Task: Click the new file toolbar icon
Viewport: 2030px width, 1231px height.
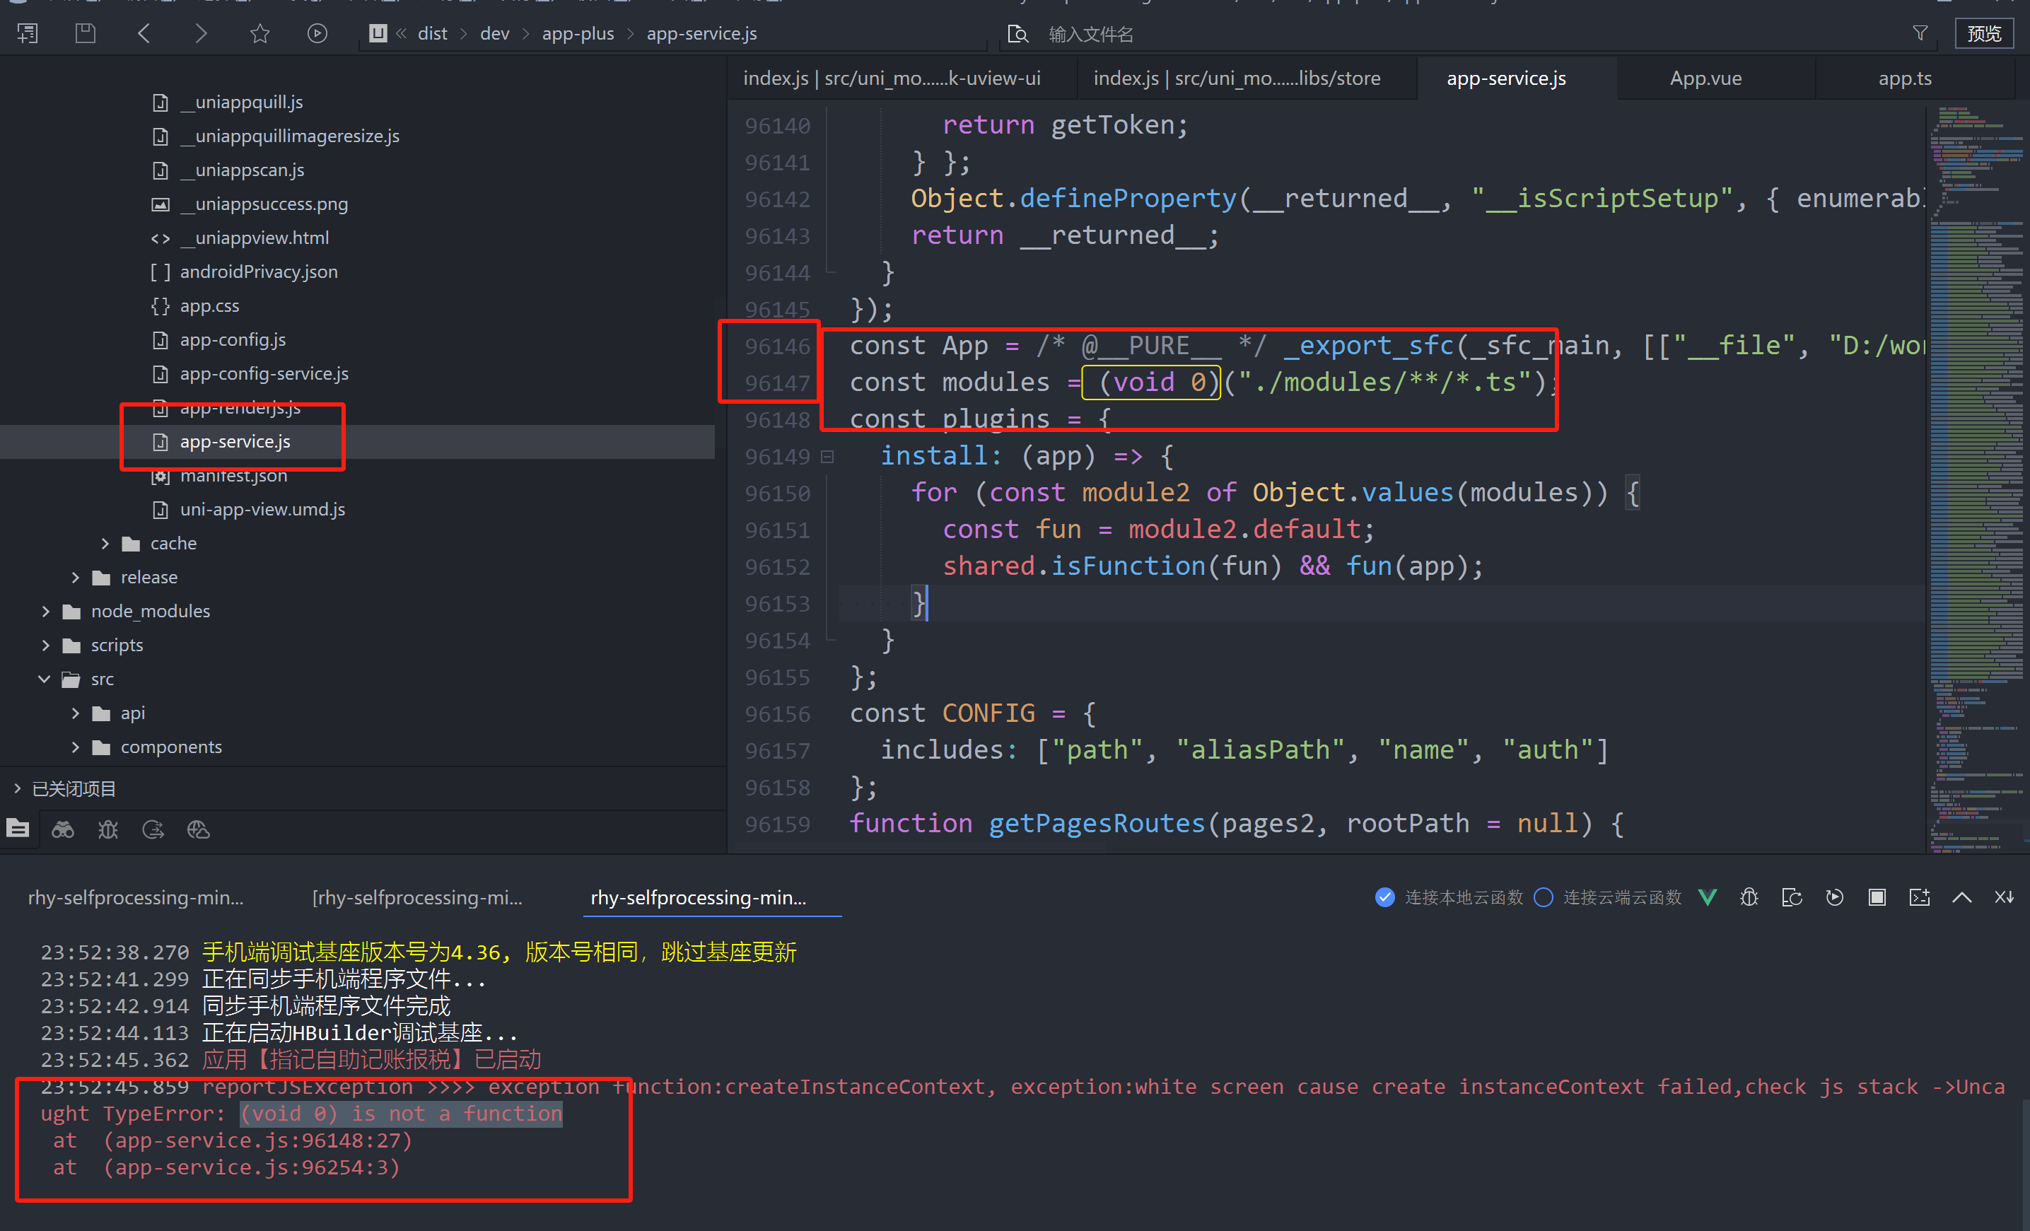Action: pos(27,34)
